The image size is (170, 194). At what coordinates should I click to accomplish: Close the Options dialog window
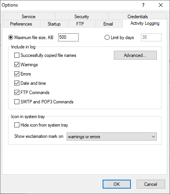point(161,5)
